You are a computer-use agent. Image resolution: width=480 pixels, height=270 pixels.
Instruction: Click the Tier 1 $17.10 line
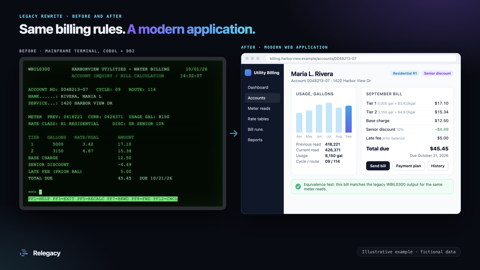click(x=407, y=103)
